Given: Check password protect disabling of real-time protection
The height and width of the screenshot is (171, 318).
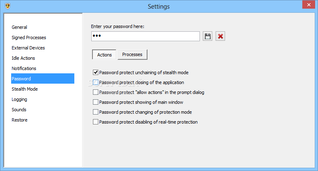Looking at the screenshot, I should coord(95,122).
